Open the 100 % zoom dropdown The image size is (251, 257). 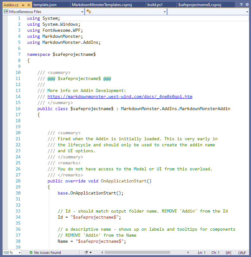click(19, 253)
